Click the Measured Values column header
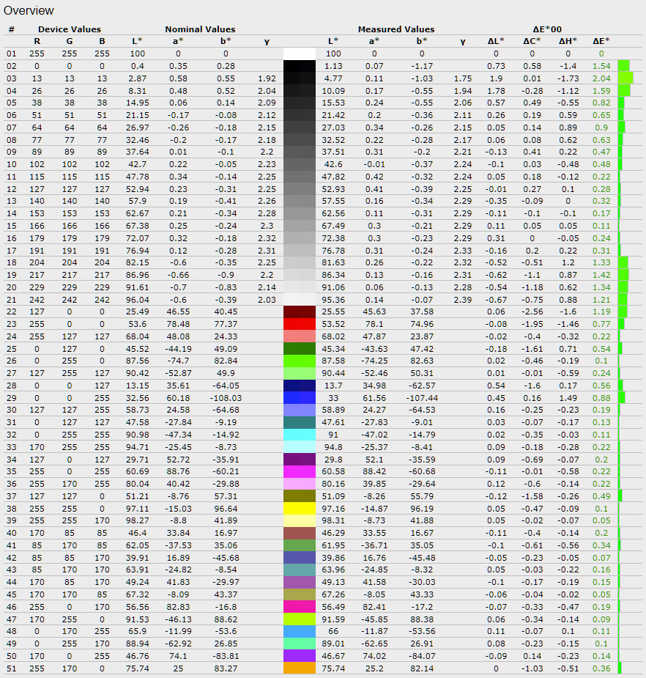 tap(396, 29)
